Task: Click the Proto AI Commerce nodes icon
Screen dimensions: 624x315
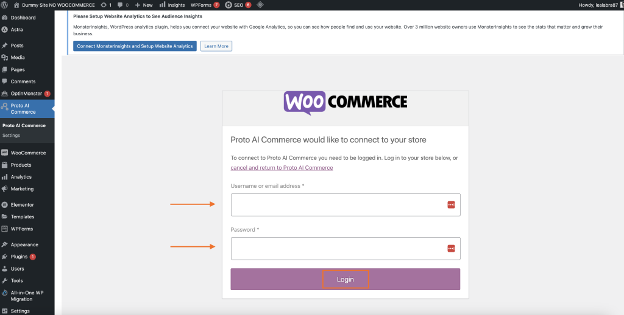Action: pos(4,106)
